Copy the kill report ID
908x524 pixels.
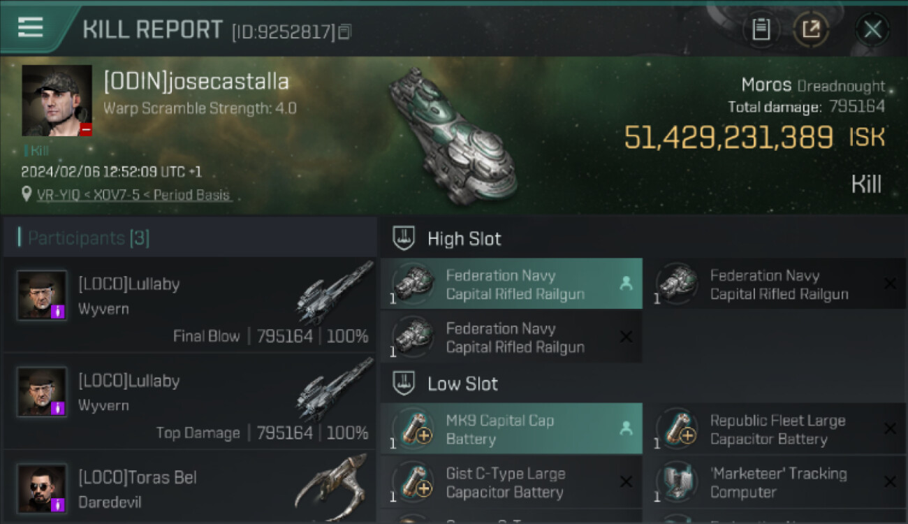(345, 31)
